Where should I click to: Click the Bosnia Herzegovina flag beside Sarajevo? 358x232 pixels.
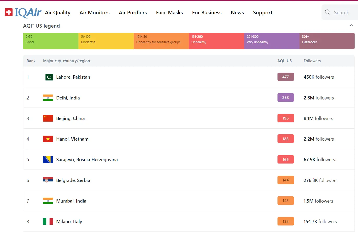point(48,160)
